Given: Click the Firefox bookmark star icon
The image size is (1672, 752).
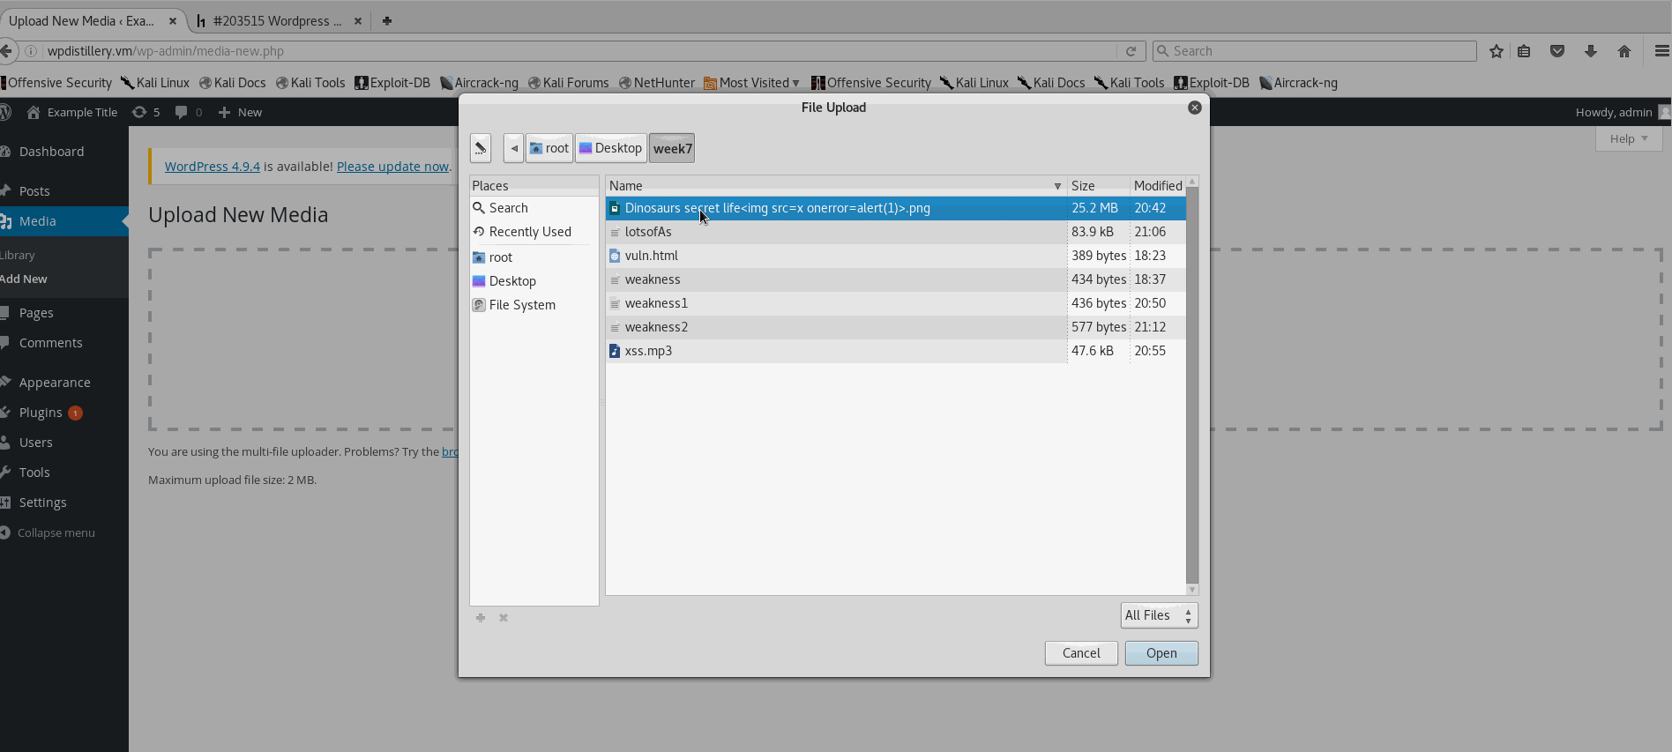Looking at the screenshot, I should 1497,51.
